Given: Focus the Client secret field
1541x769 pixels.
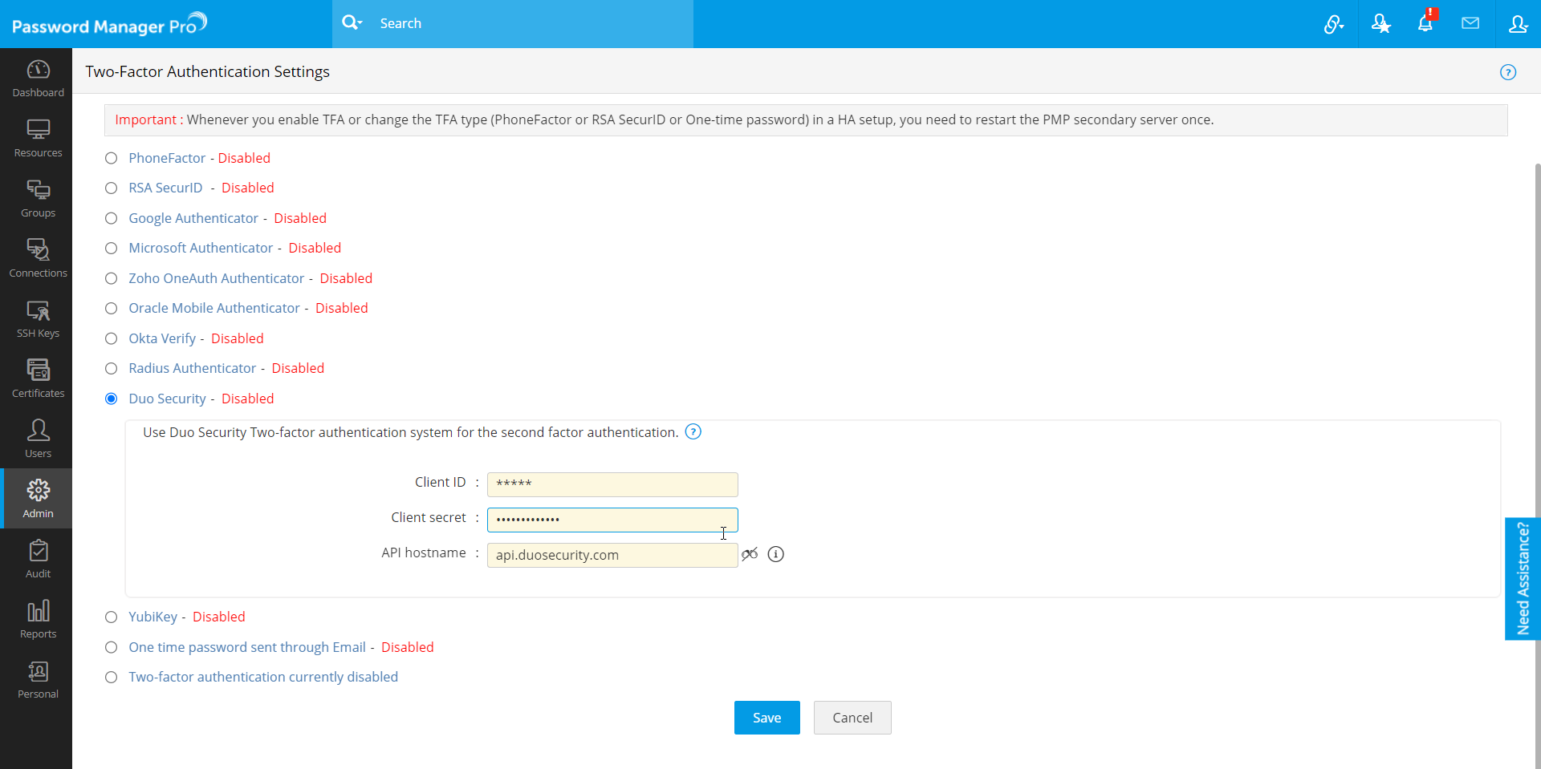Looking at the screenshot, I should pos(612,520).
